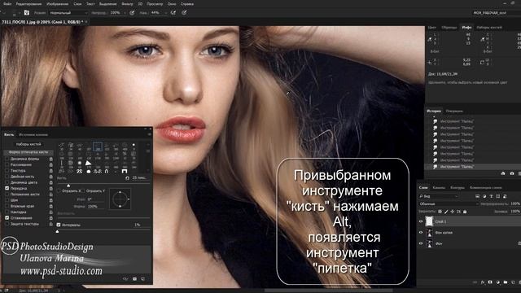Enable the Двойная кисть checkbox
The image size is (521, 293).
pos(7,177)
